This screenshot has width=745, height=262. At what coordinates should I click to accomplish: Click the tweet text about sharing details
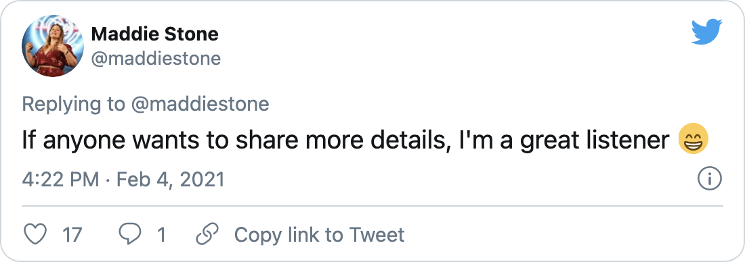345,140
